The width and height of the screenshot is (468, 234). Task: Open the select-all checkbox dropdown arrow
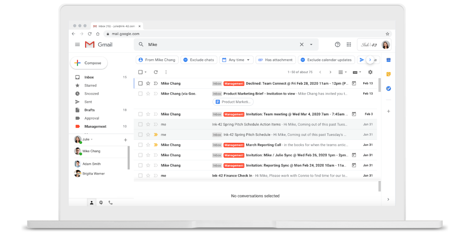[146, 72]
